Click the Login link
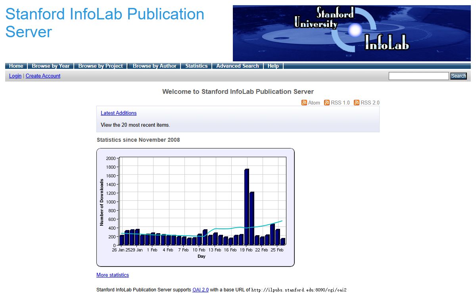Screen dimensions: 476x293 point(15,76)
